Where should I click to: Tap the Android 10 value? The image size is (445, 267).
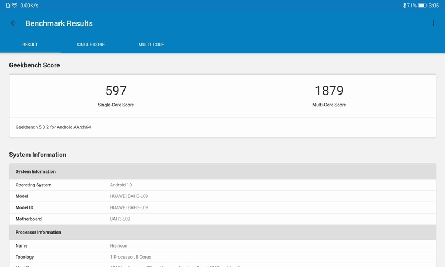tap(121, 185)
